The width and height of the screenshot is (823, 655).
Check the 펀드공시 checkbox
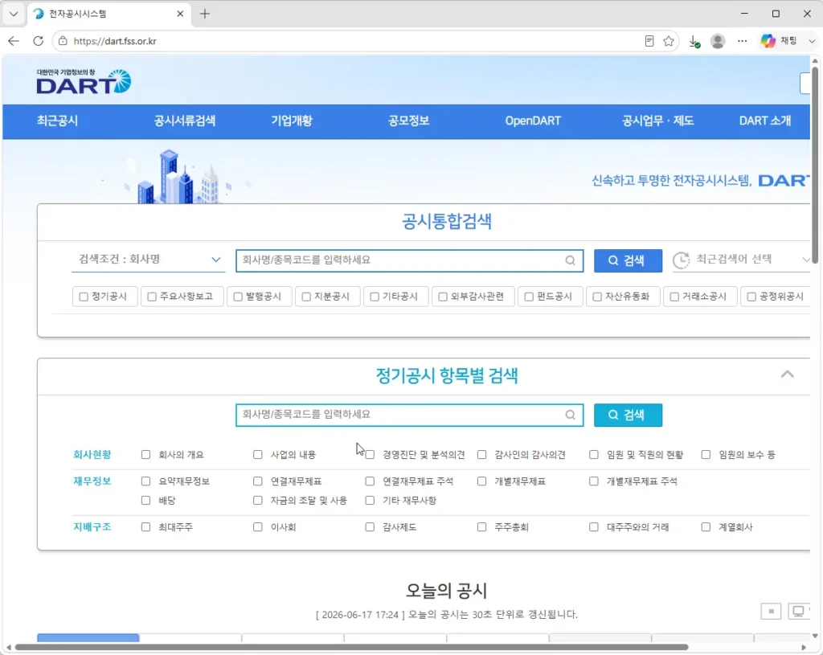[x=529, y=297]
